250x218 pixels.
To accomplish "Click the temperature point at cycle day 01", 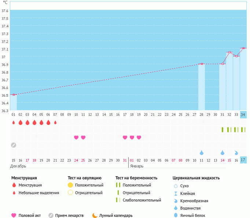I will [14, 95].
